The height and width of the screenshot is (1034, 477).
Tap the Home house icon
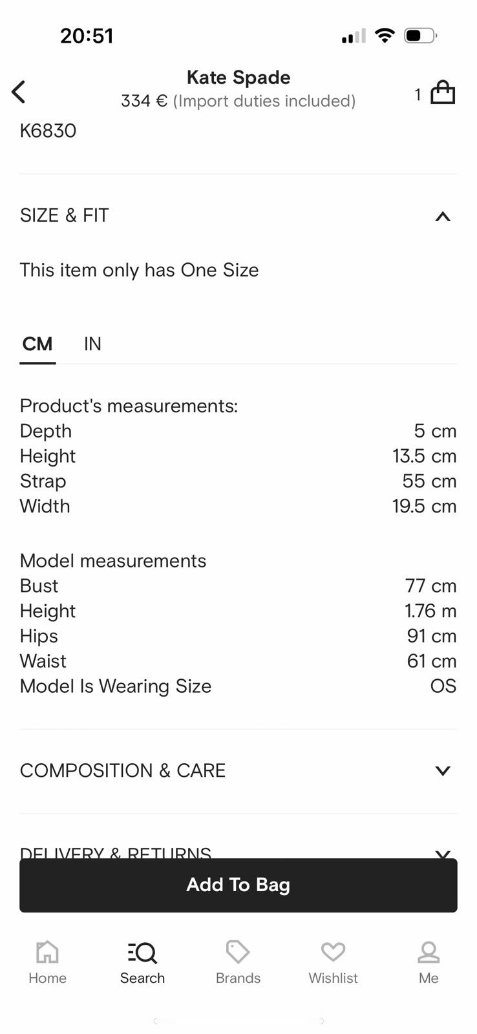pyautogui.click(x=47, y=952)
